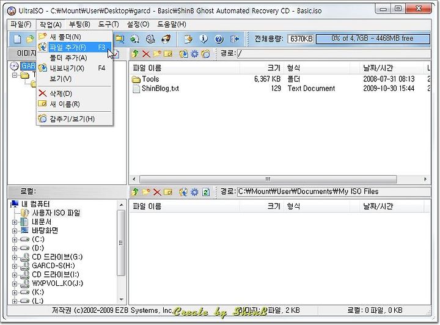440x325 pixels.
Task: Click the local pane Rename icon
Action: click(168, 192)
